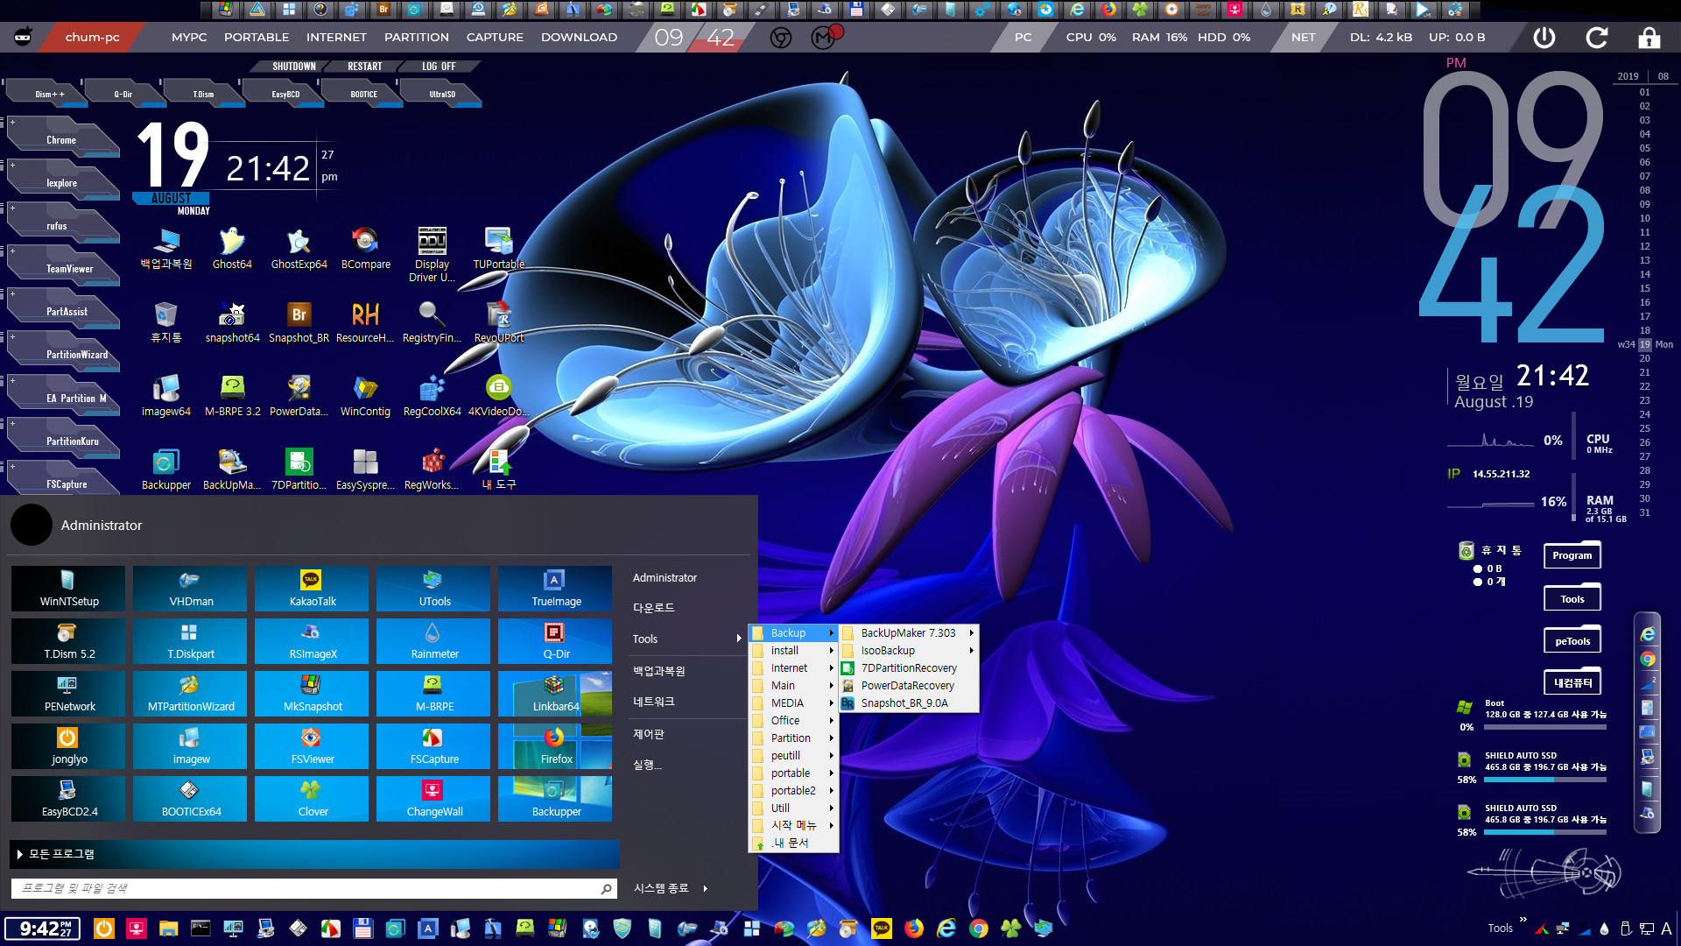Open Chrome icon in the taskbar
This screenshot has width=1681, height=946.
[x=979, y=928]
